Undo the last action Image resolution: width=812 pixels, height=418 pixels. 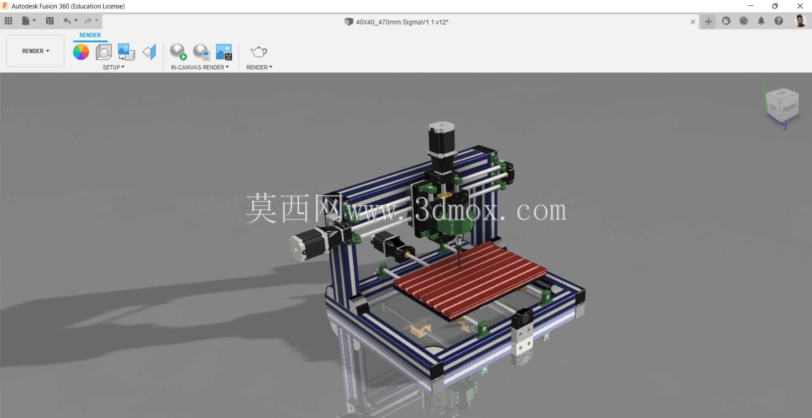[67, 21]
